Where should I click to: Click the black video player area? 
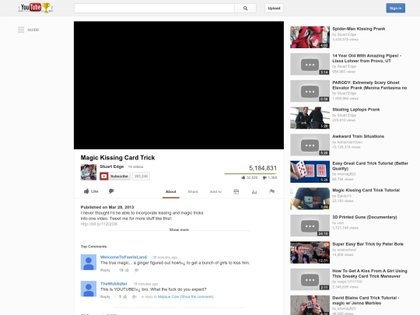(179, 86)
